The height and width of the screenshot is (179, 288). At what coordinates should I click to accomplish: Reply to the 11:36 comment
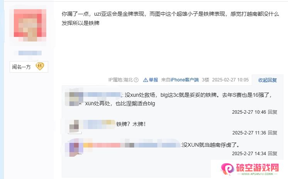coord(273,133)
